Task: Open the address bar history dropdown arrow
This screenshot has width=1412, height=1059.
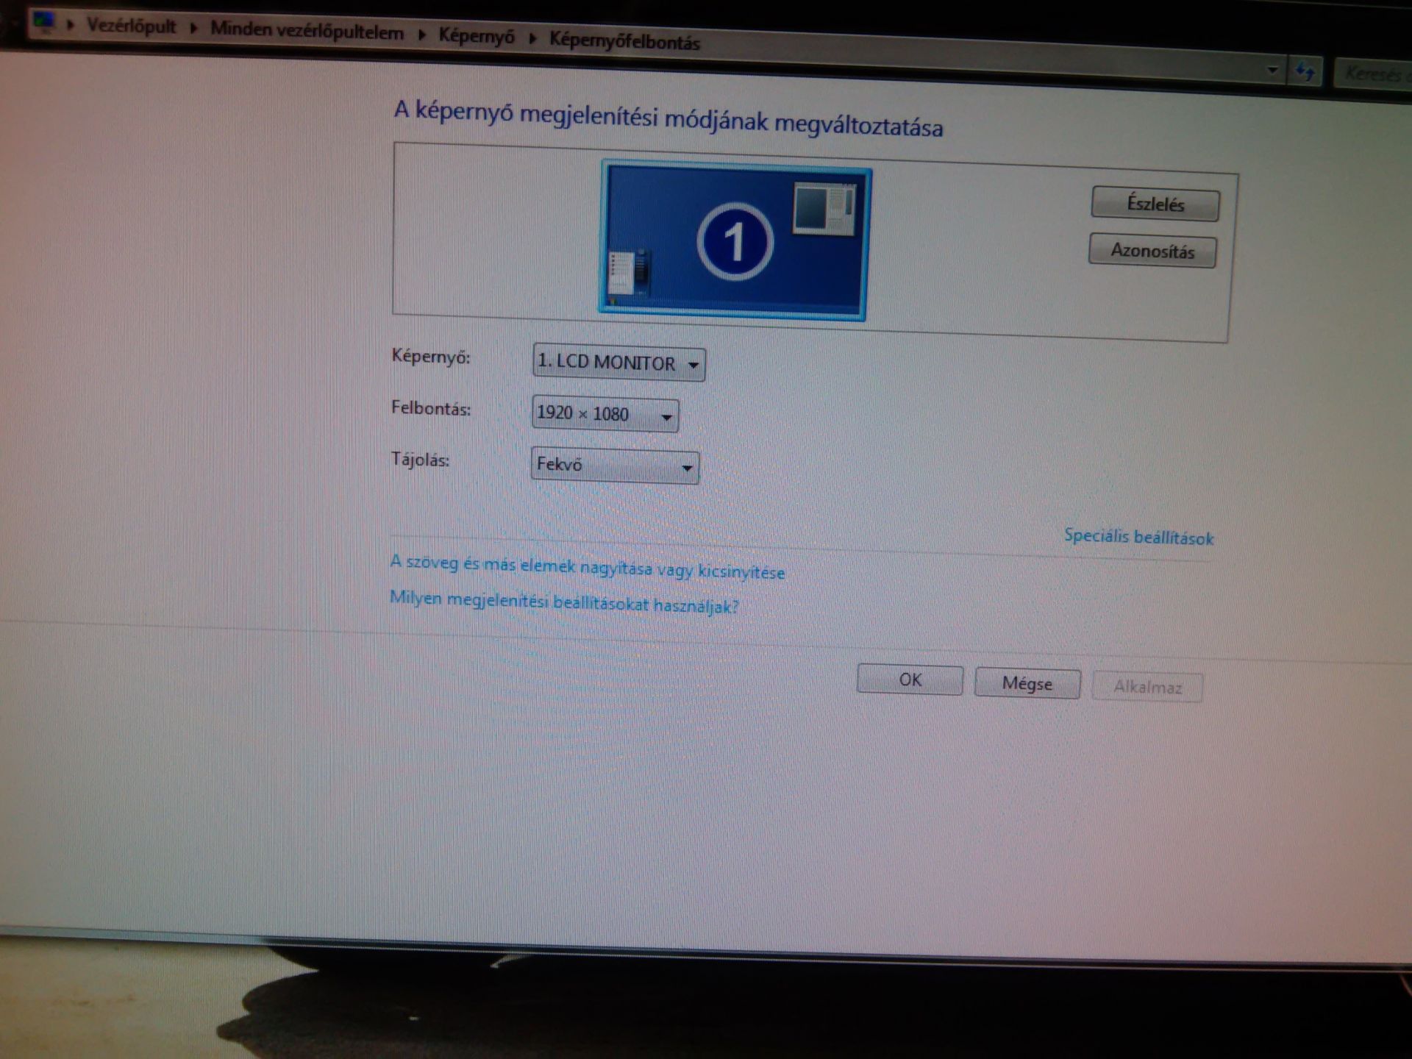Action: pos(1272,71)
